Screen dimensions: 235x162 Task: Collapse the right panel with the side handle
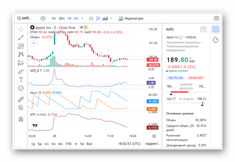[x=163, y=132]
